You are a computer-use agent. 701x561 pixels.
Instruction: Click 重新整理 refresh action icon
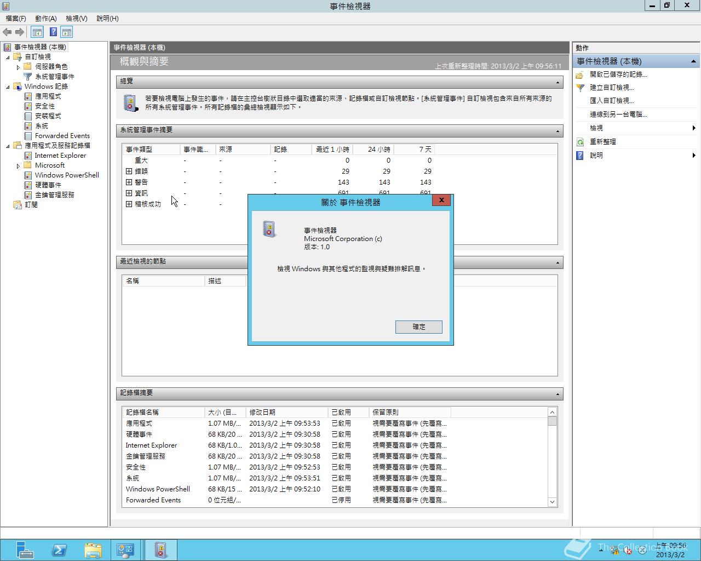coord(580,142)
